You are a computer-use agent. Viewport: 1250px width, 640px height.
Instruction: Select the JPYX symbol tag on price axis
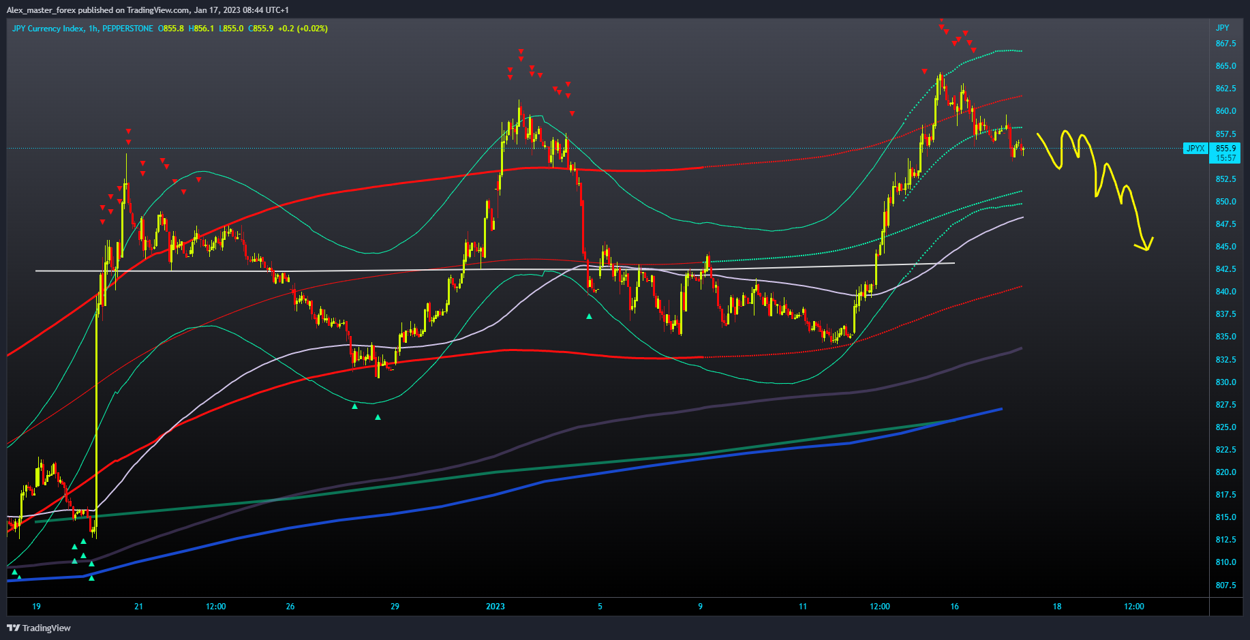click(x=1195, y=149)
